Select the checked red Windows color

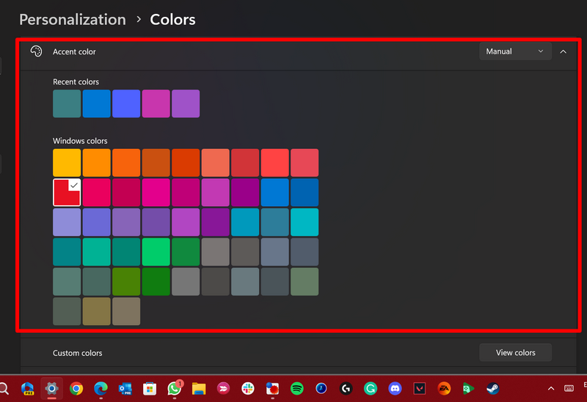click(x=67, y=192)
